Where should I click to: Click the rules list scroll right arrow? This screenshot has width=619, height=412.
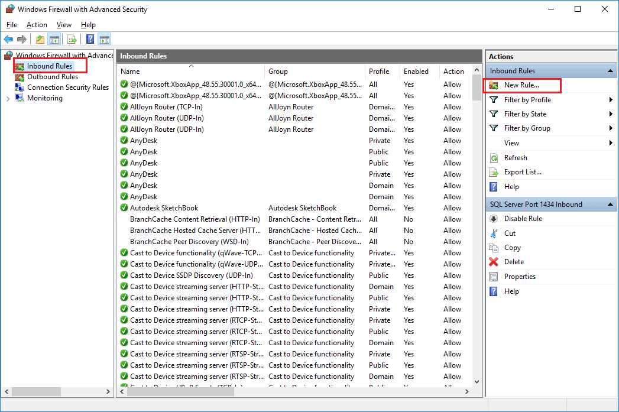(467, 391)
